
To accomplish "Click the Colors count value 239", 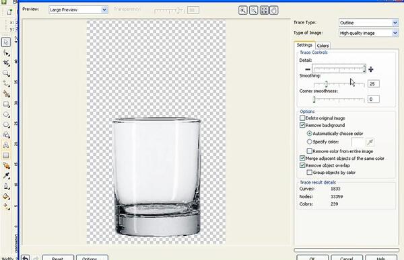I will click(x=334, y=204).
